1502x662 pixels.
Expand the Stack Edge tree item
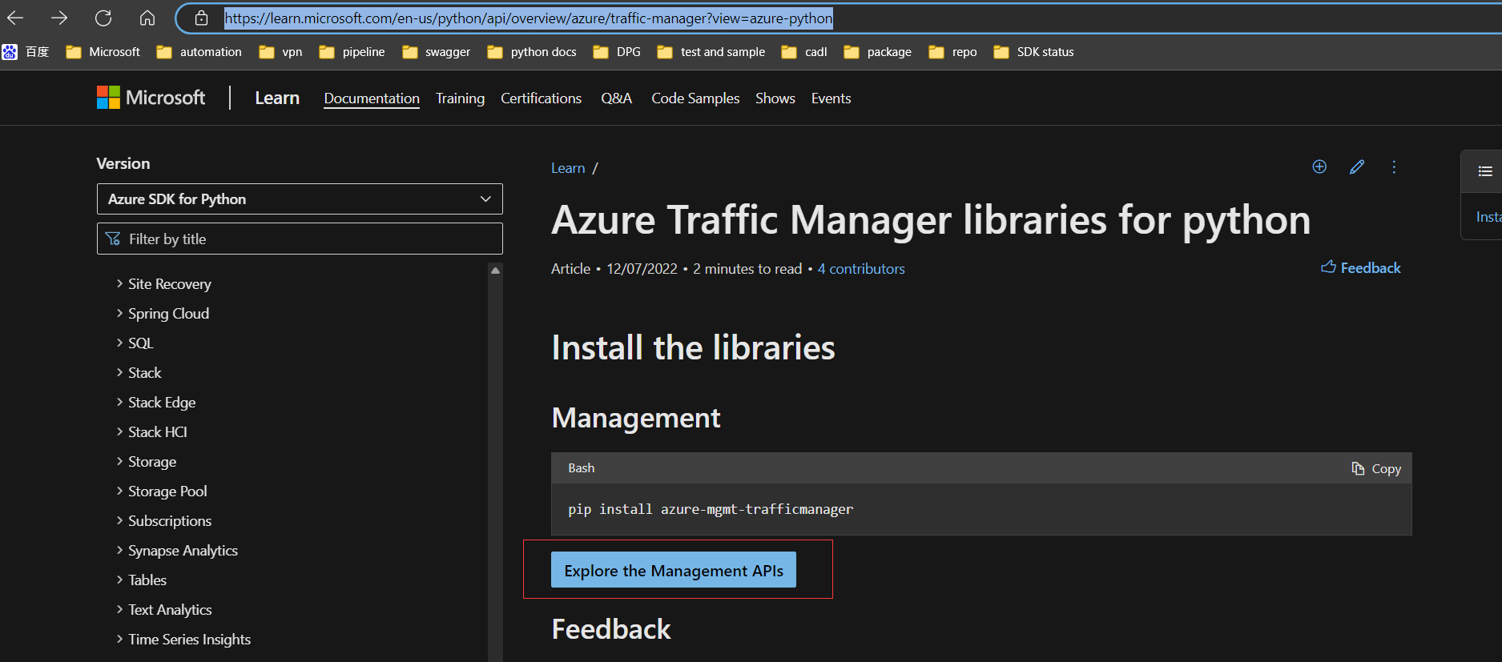coord(161,403)
